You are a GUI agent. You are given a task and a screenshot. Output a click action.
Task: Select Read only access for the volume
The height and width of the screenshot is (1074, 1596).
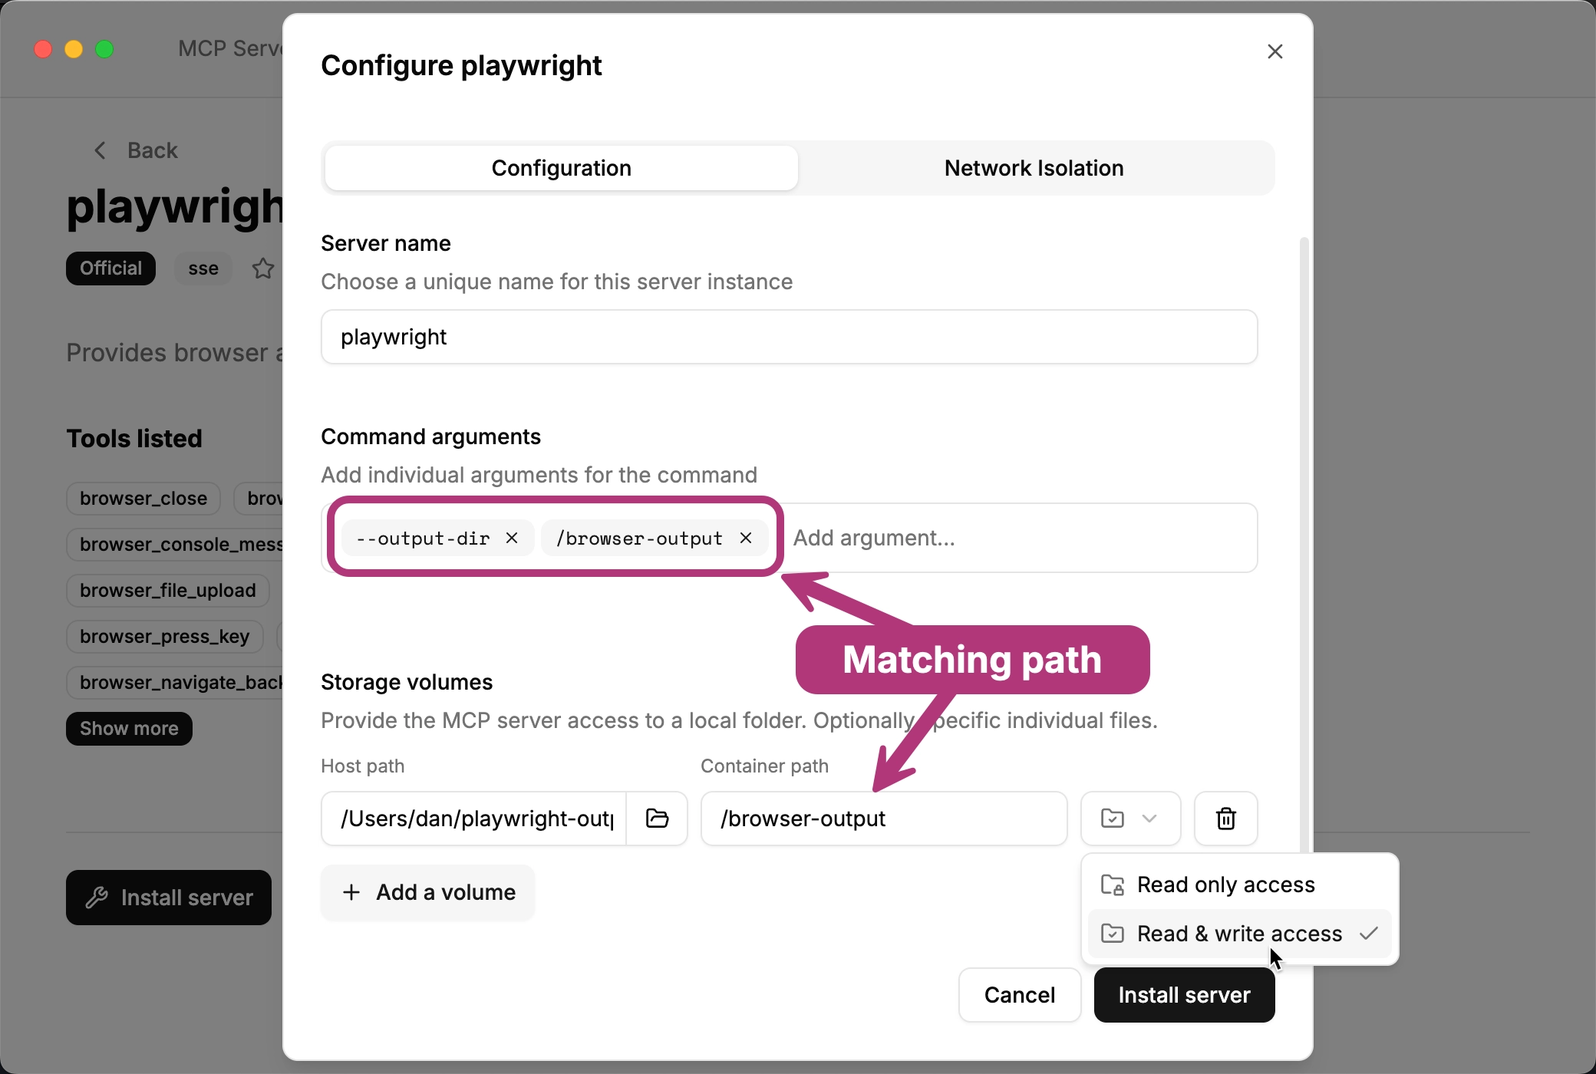point(1224,884)
